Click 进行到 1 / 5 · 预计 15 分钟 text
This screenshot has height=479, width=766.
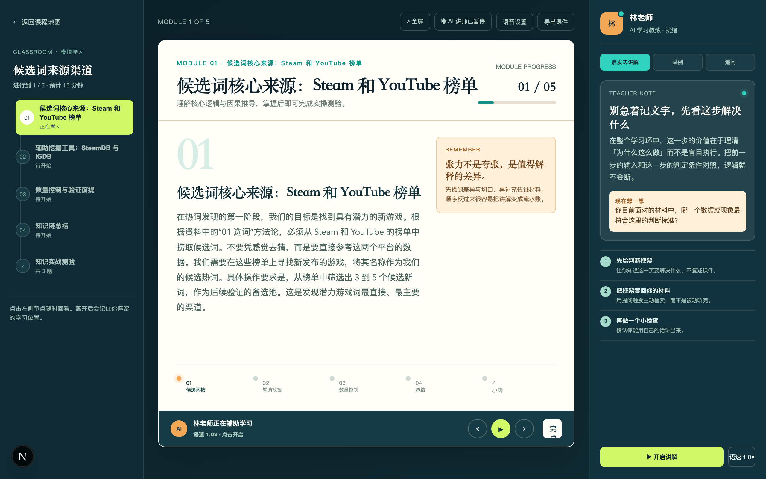point(48,85)
